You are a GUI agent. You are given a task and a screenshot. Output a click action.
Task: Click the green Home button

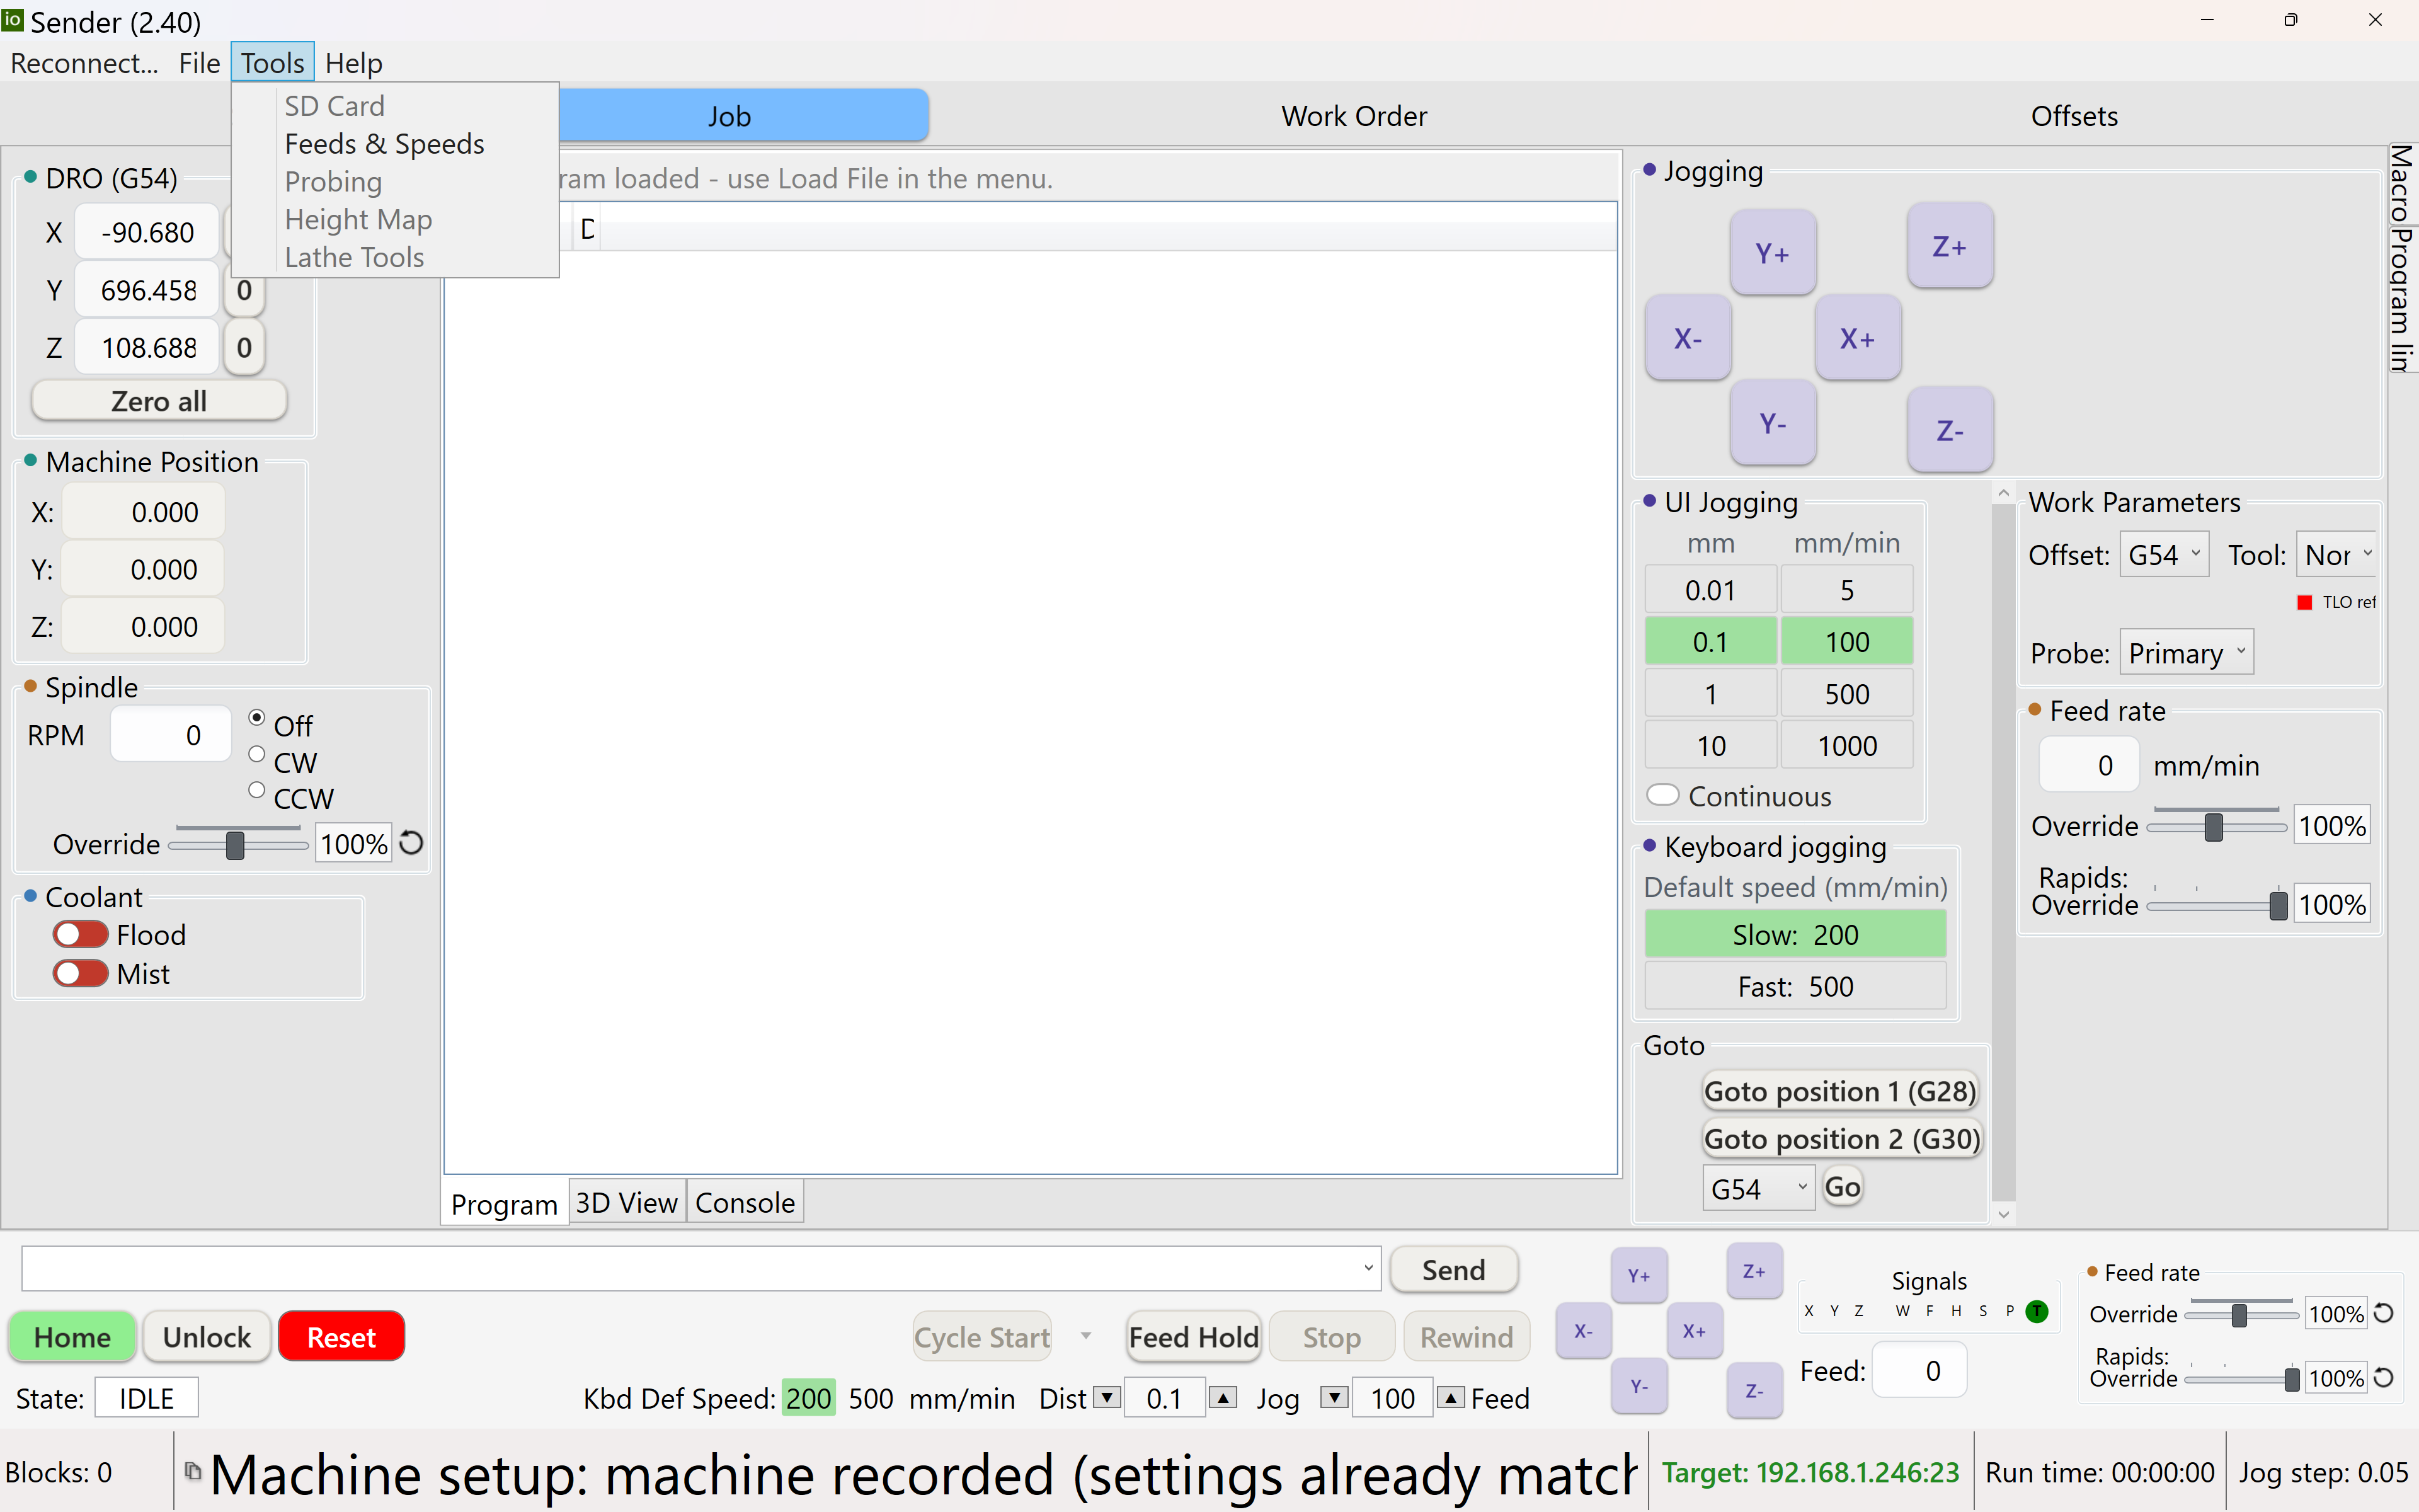[x=72, y=1336]
